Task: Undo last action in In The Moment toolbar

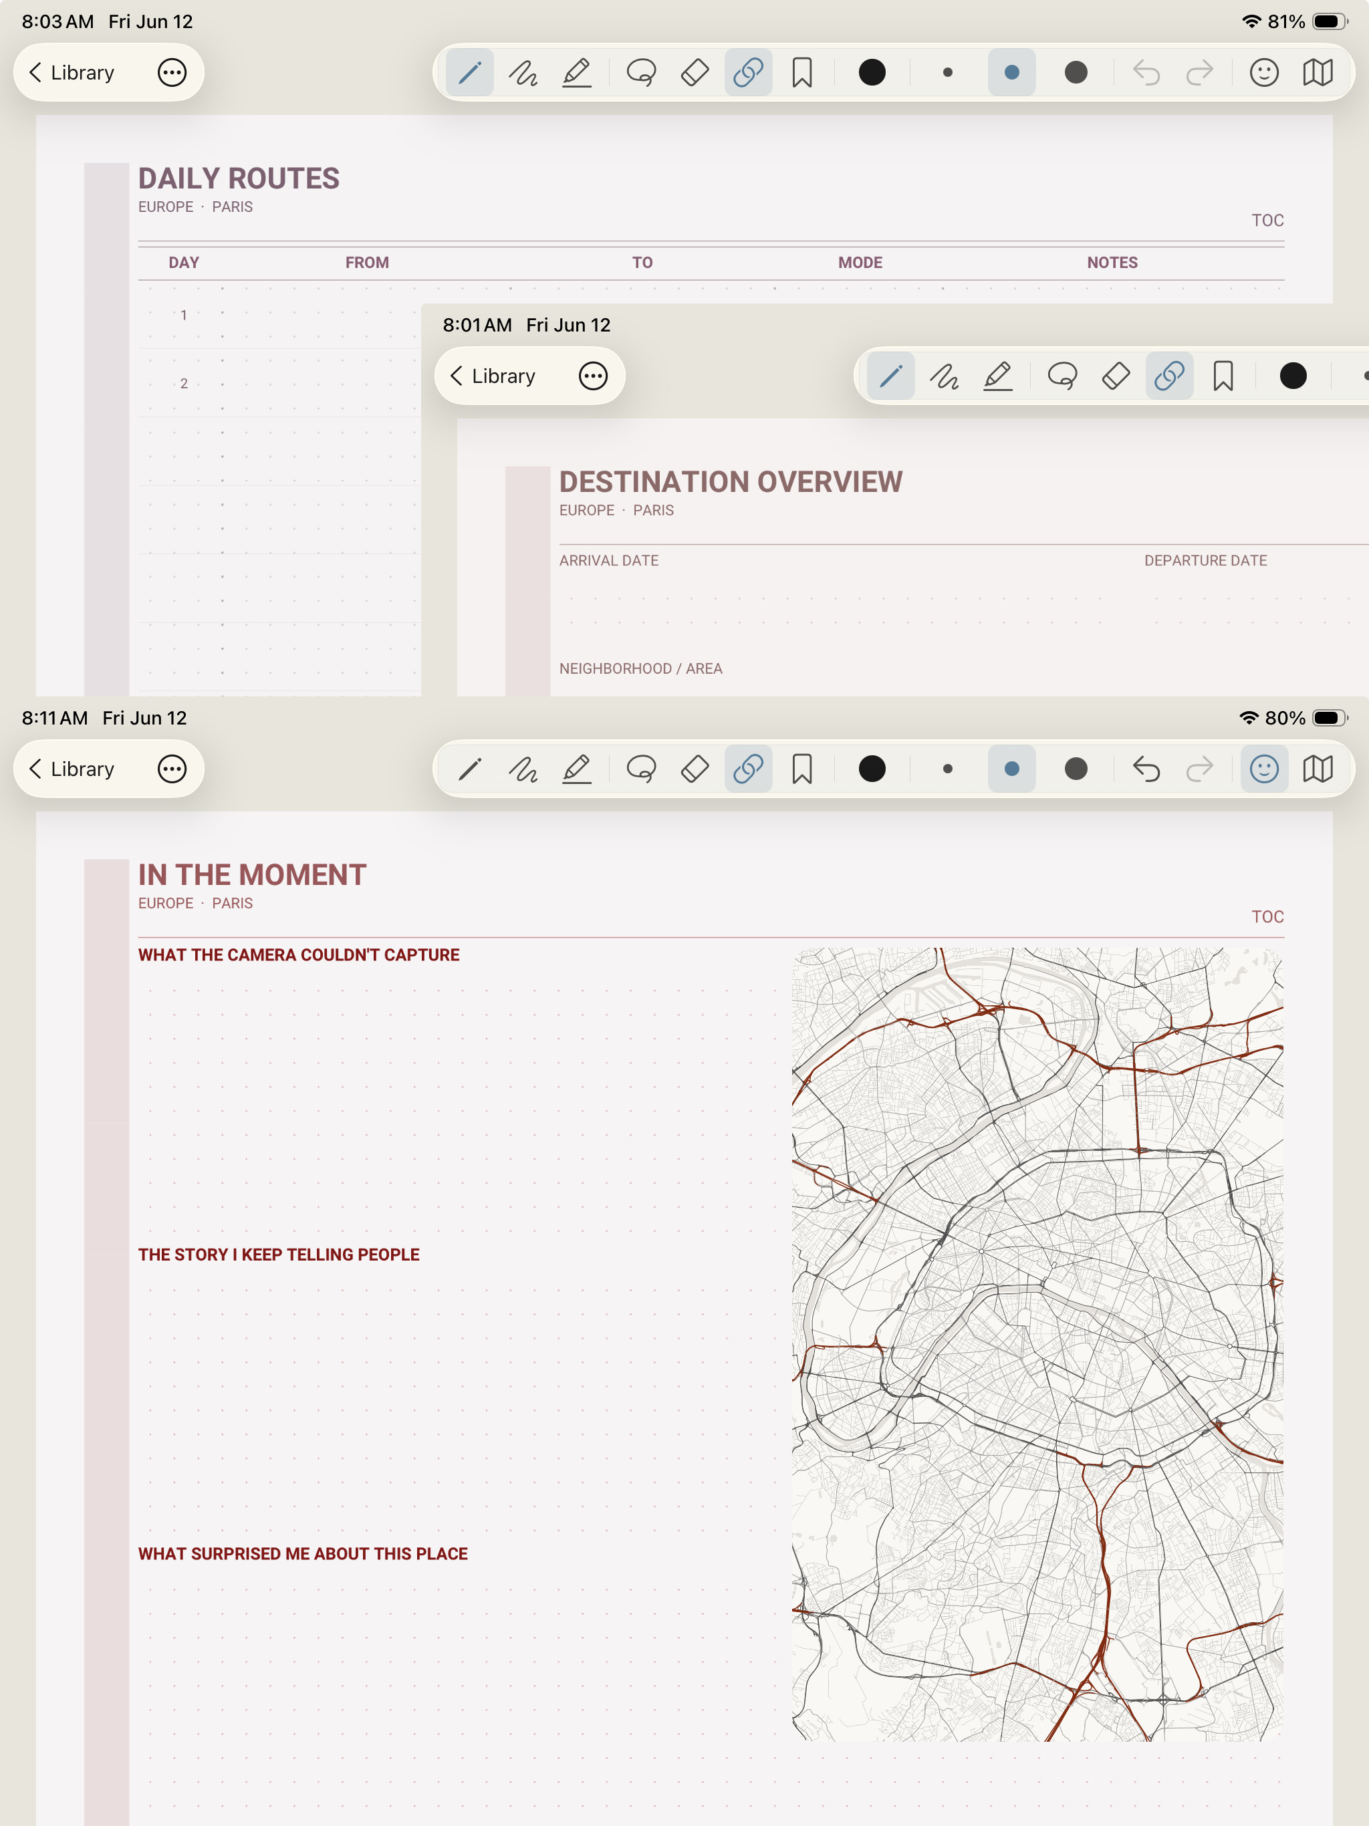Action: pyautogui.click(x=1146, y=769)
